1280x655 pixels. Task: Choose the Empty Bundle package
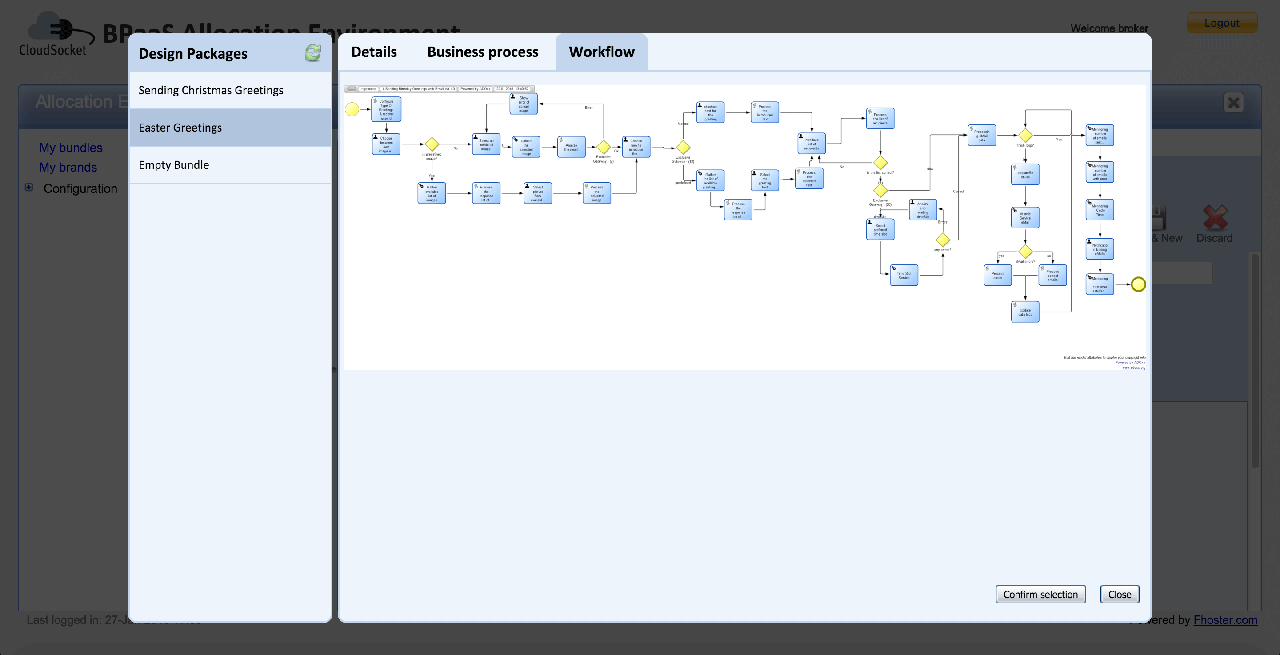(174, 164)
